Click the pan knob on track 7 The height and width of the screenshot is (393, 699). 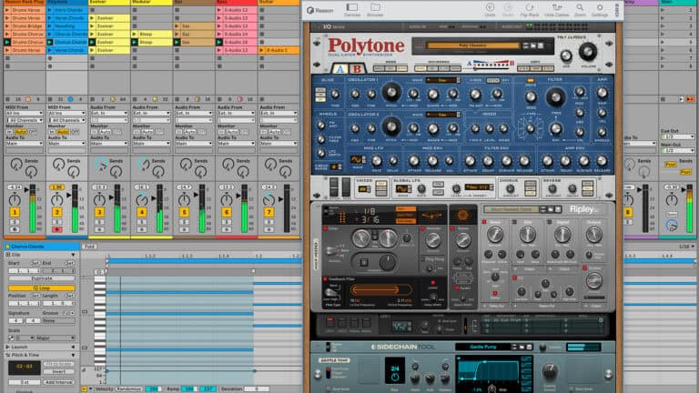pos(268,199)
